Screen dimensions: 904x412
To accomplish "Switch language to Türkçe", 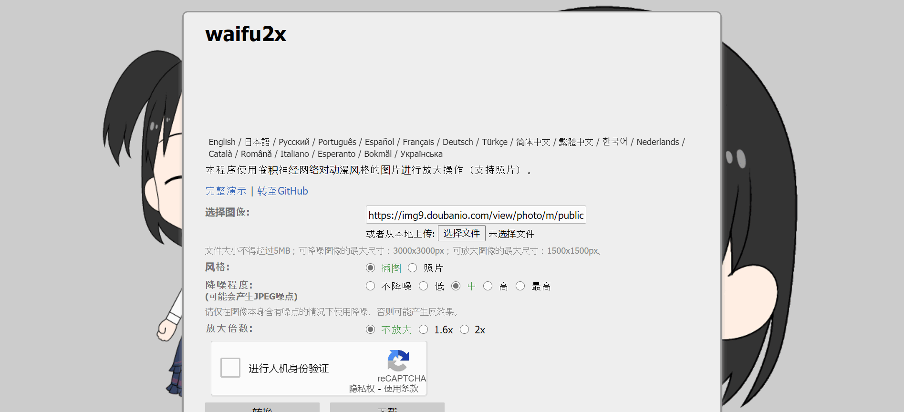I will click(x=495, y=142).
